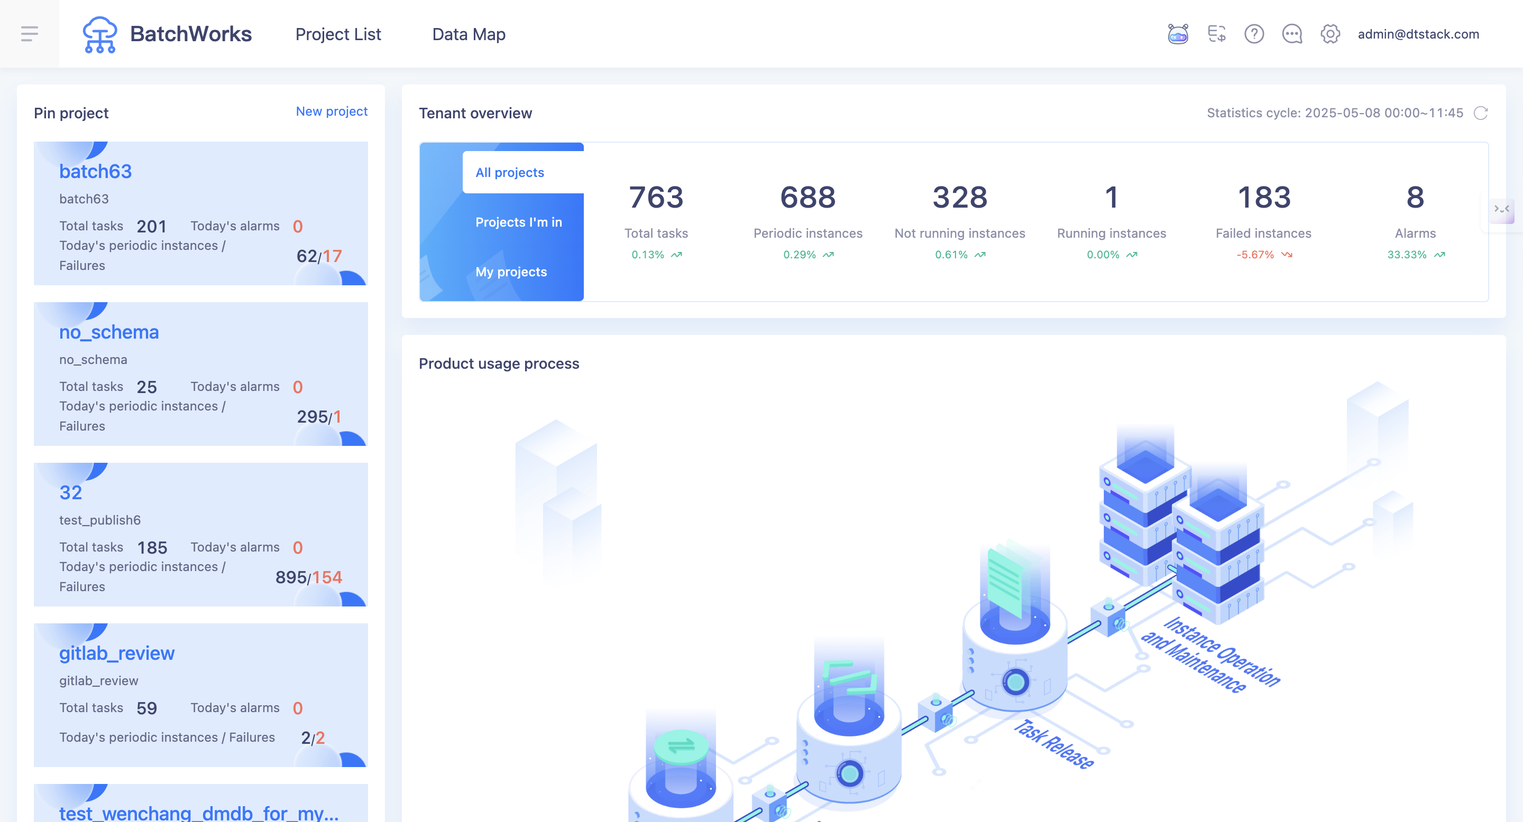Image resolution: width=1523 pixels, height=822 pixels.
Task: Click batch63 instances count 62/17
Action: coord(319,256)
